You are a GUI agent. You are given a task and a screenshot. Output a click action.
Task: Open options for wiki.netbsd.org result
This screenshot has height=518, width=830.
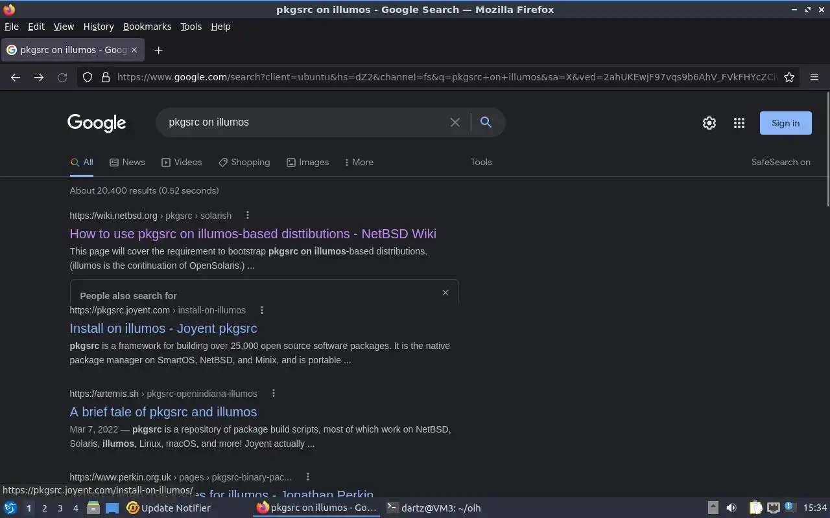pyautogui.click(x=247, y=215)
